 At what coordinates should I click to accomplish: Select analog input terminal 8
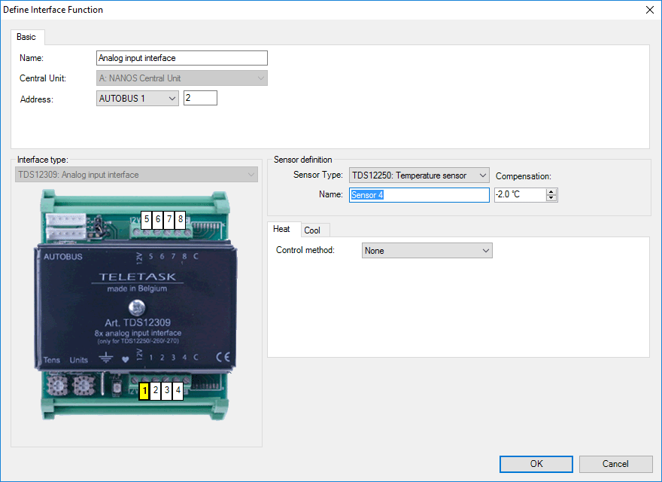pyautogui.click(x=181, y=219)
